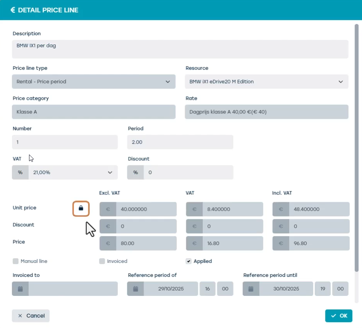This screenshot has height=328, width=362.
Task: Click the percent icon in Discount field
Action: click(x=136, y=172)
